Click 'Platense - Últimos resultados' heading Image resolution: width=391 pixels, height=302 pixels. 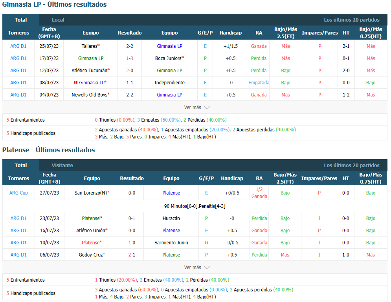[49, 150]
